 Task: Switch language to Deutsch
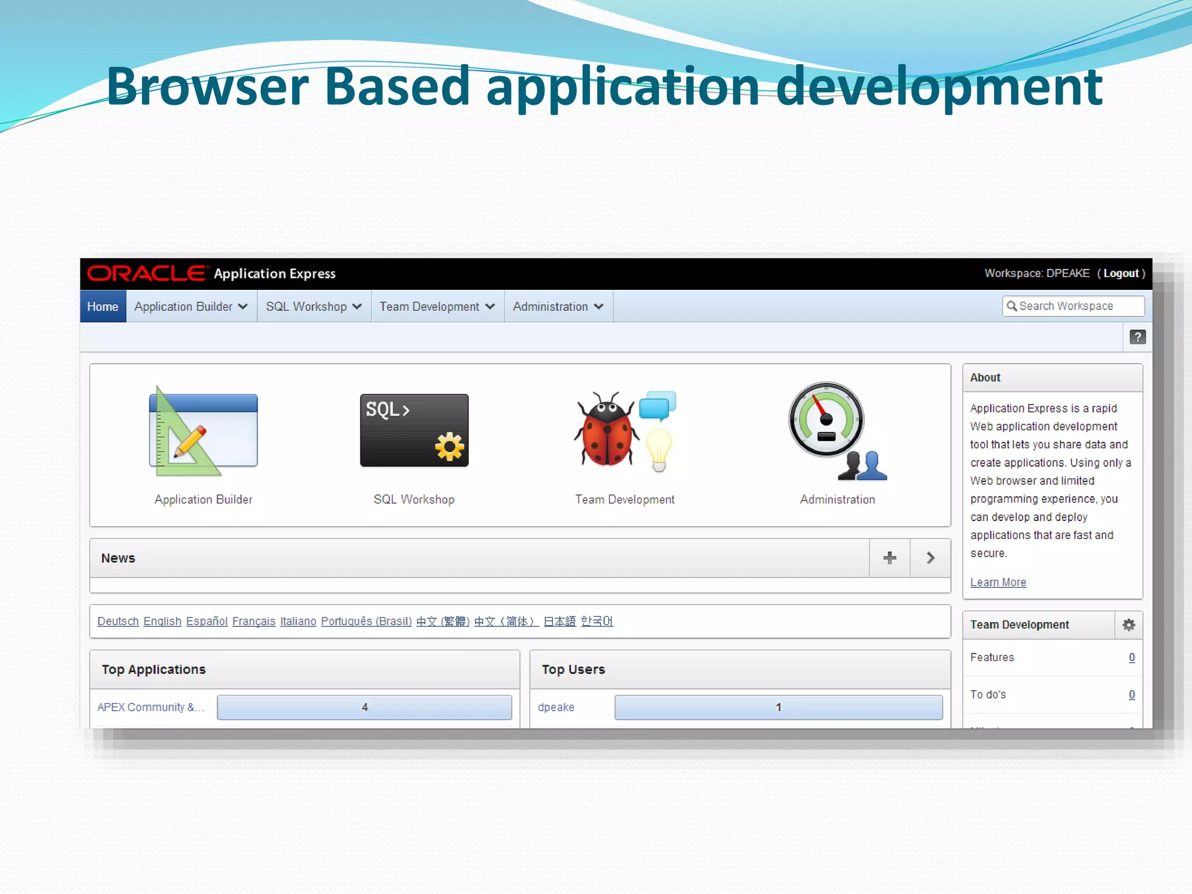coord(118,622)
